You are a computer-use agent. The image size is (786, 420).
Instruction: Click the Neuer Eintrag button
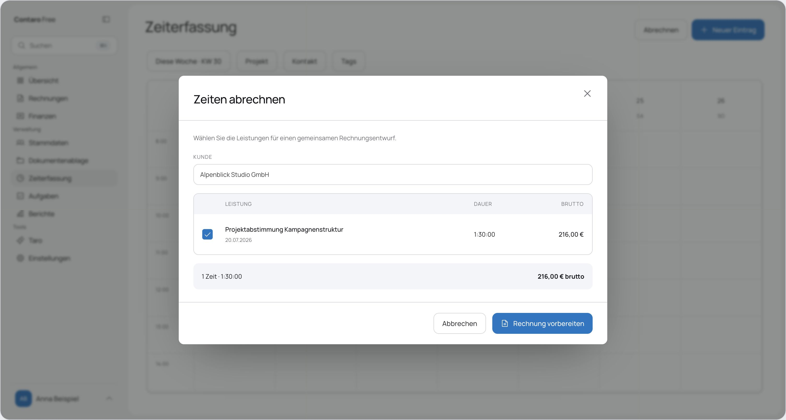(x=728, y=30)
